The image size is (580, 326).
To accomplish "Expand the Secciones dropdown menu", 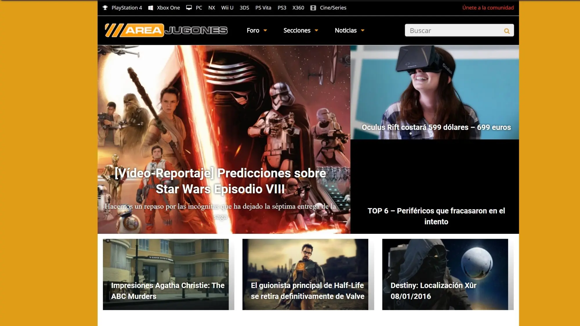I will [301, 30].
